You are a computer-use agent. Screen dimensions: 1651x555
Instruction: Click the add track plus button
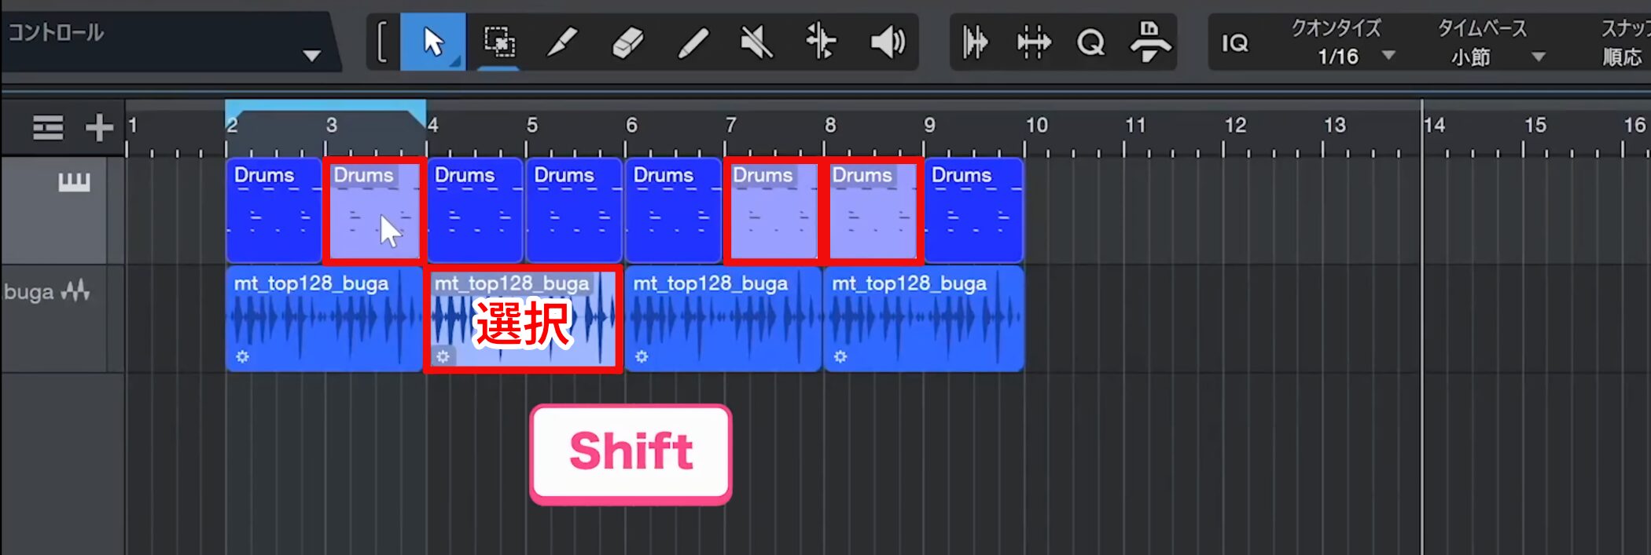pyautogui.click(x=99, y=127)
